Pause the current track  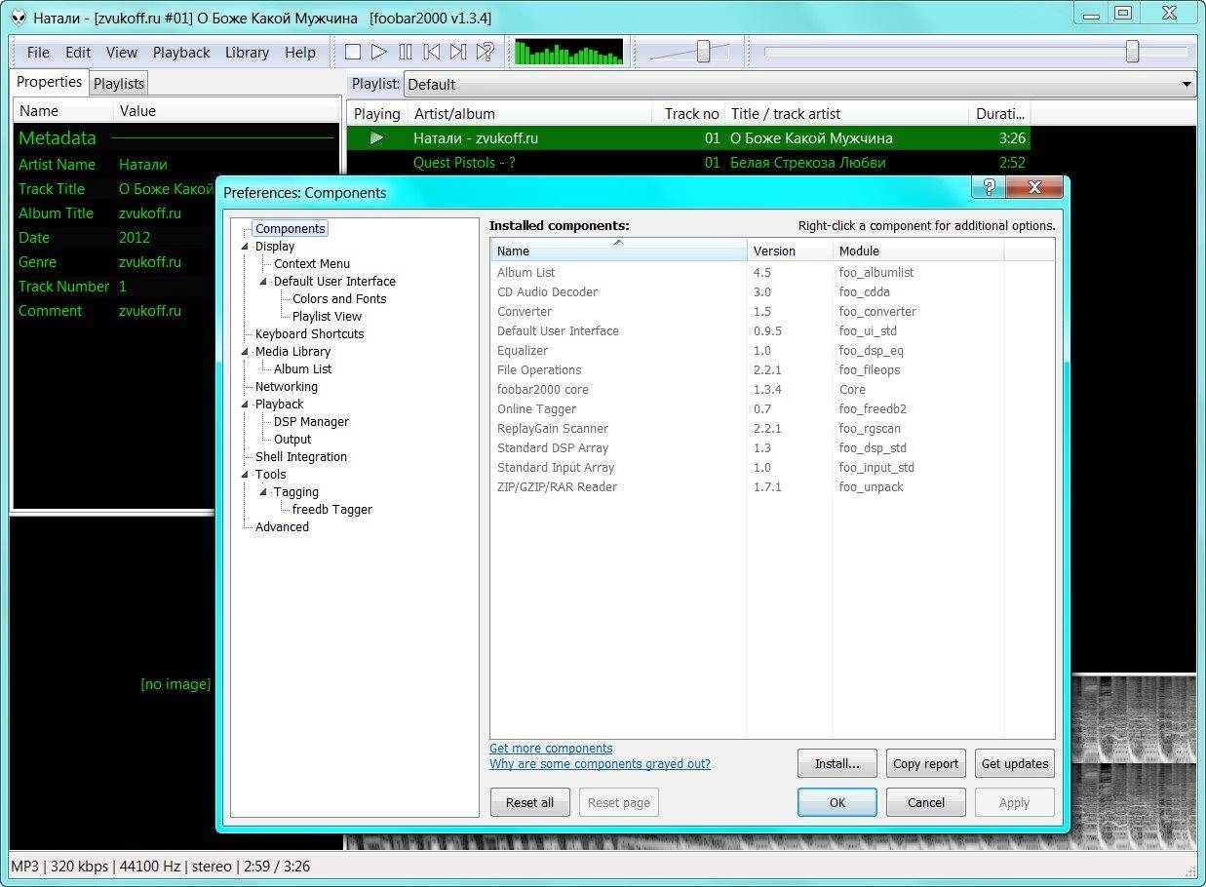[x=406, y=52]
